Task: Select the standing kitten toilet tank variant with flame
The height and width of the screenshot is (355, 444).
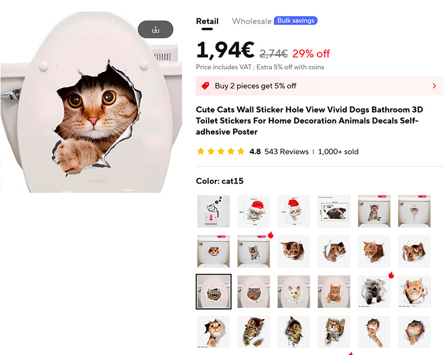Action: [x=254, y=251]
